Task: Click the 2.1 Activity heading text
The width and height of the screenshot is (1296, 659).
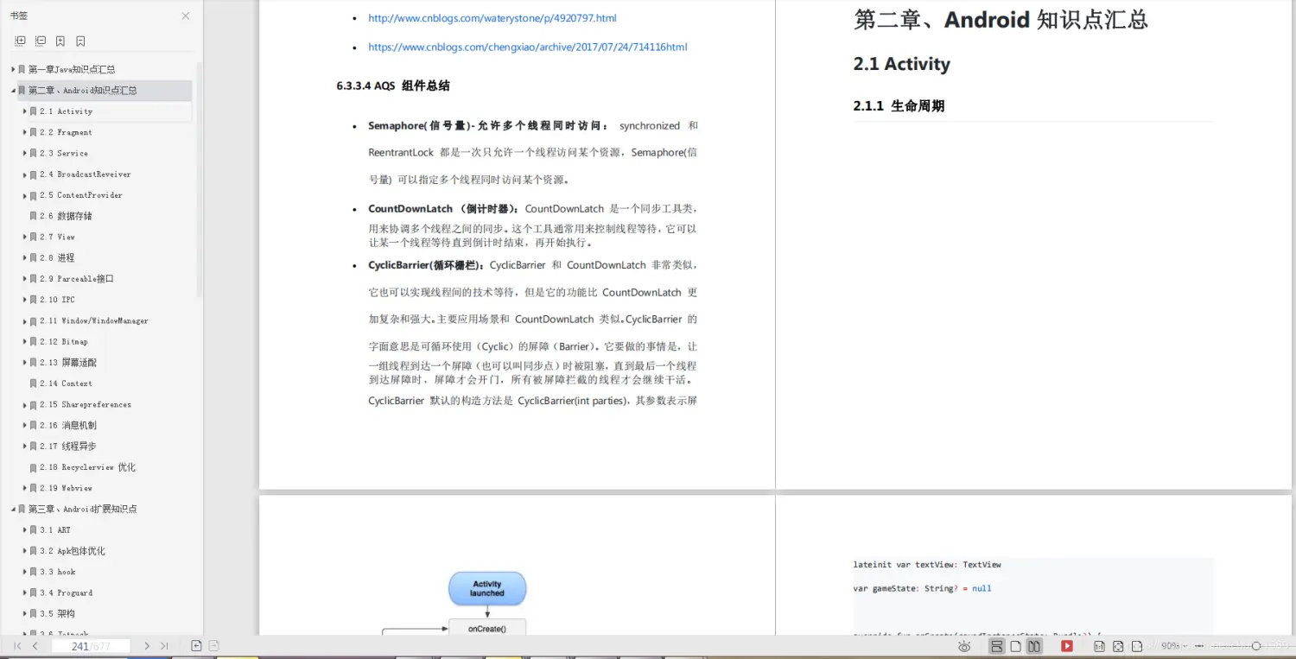Action: click(x=901, y=64)
